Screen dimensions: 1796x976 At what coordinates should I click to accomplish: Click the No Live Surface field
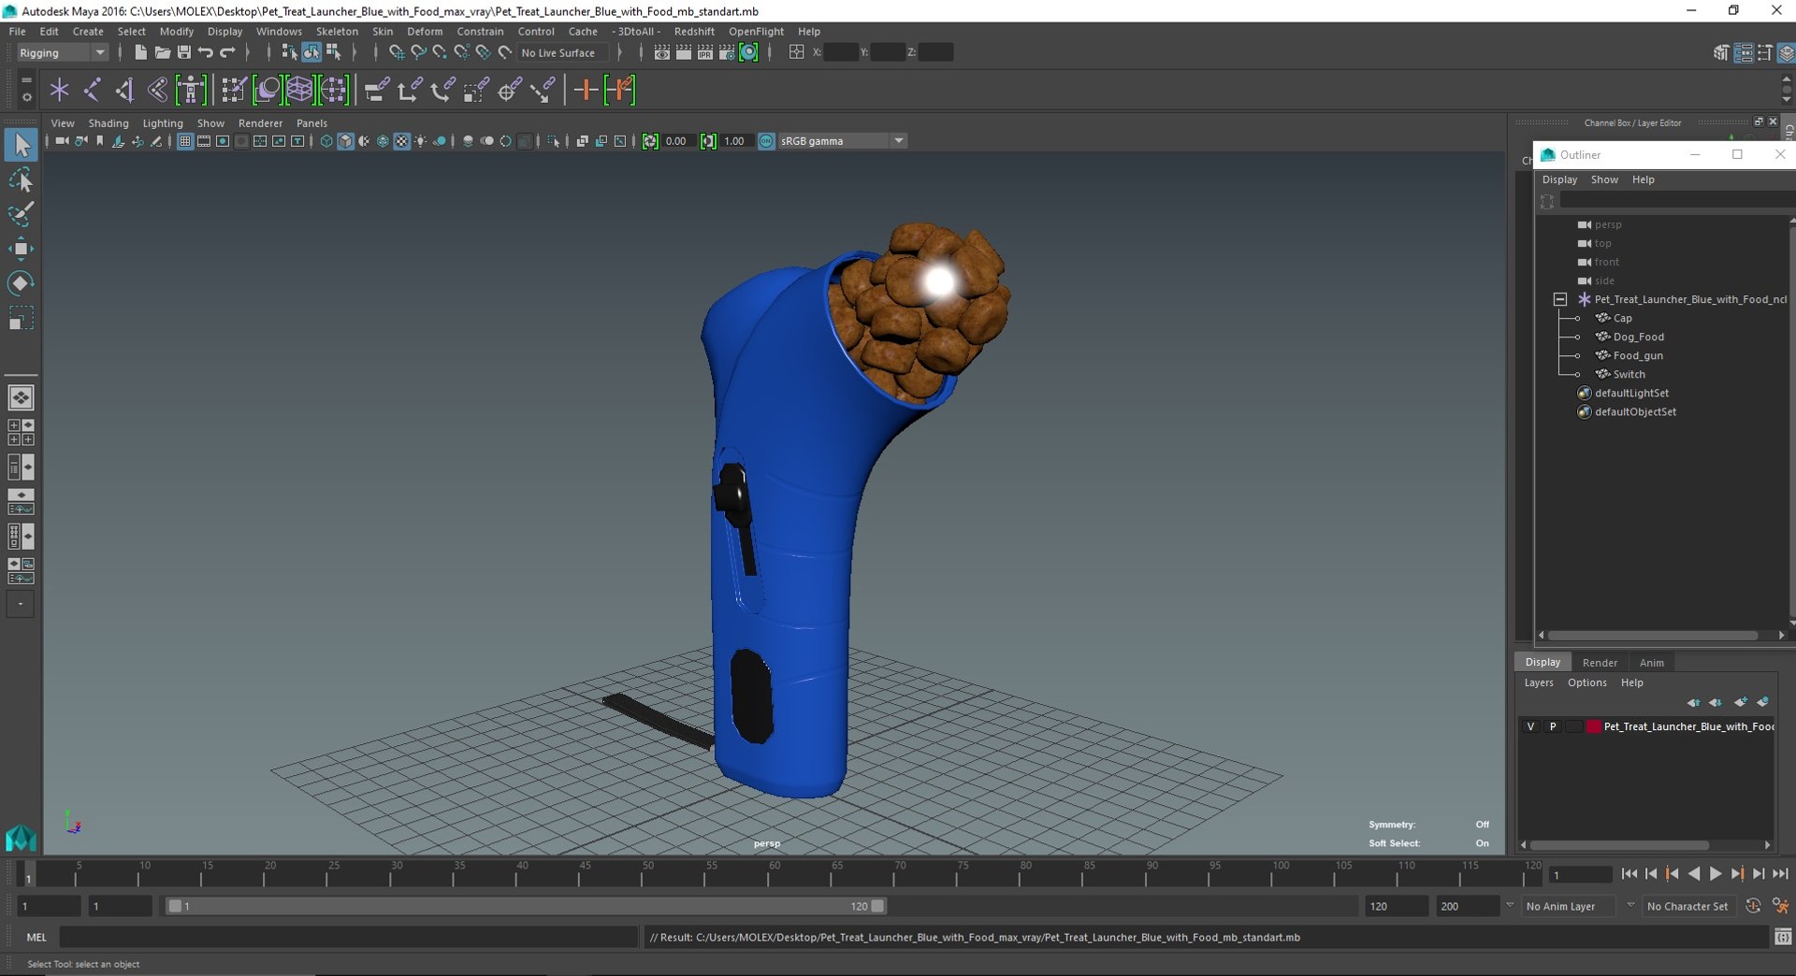[564, 52]
